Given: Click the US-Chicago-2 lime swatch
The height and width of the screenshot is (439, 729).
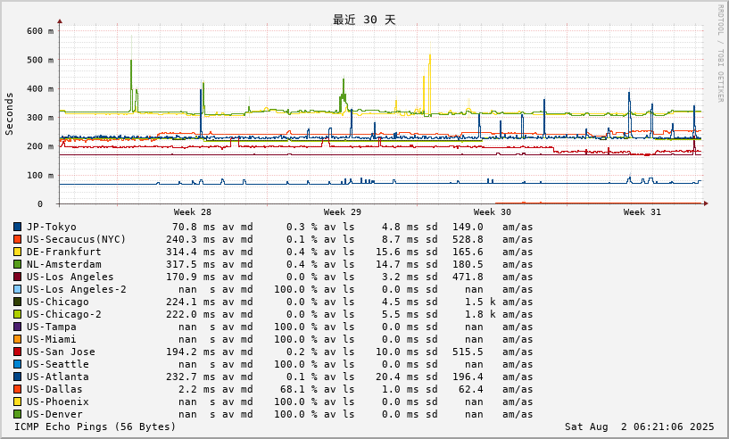Looking at the screenshot, I should [17, 314].
